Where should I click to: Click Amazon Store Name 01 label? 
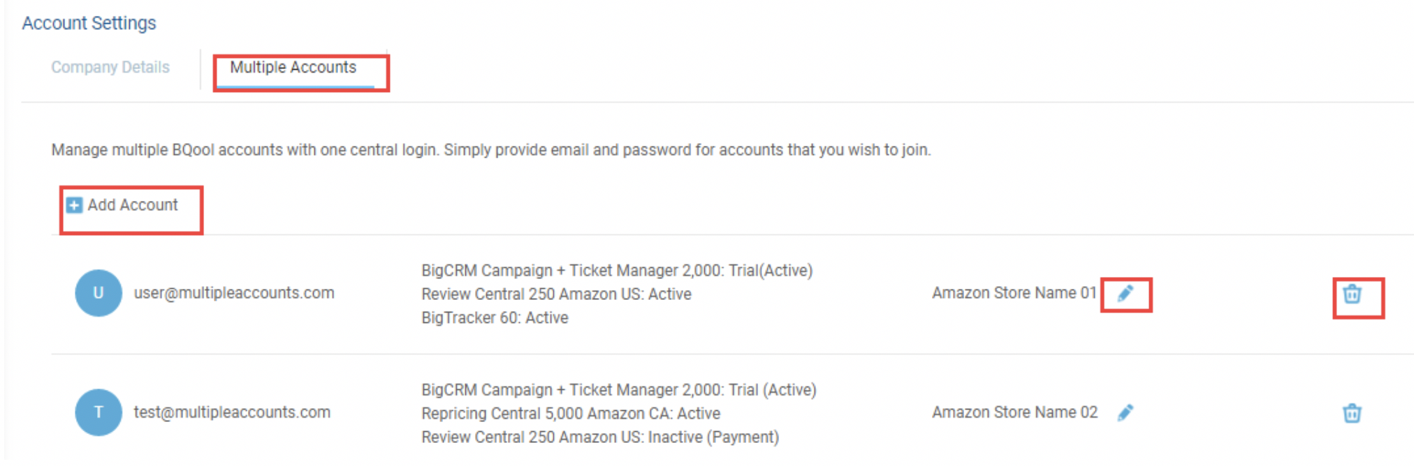pos(1014,293)
